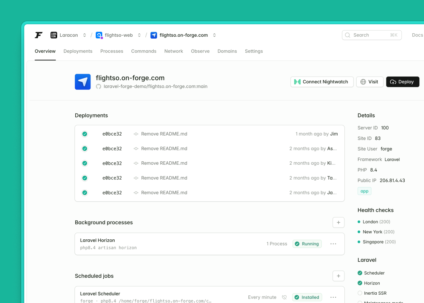Click the Forge logo icon

pos(39,35)
